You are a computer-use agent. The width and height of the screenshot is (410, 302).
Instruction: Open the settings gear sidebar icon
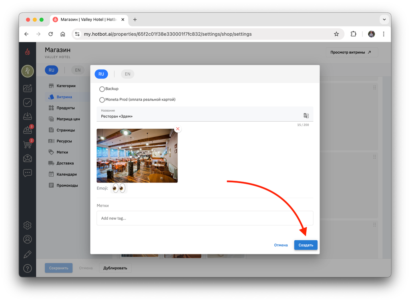(x=28, y=225)
